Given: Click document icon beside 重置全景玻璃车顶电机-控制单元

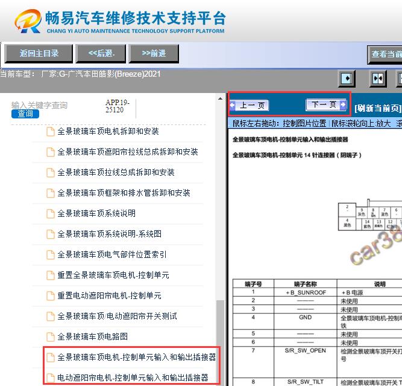Looking at the screenshot, I should coord(51,275).
